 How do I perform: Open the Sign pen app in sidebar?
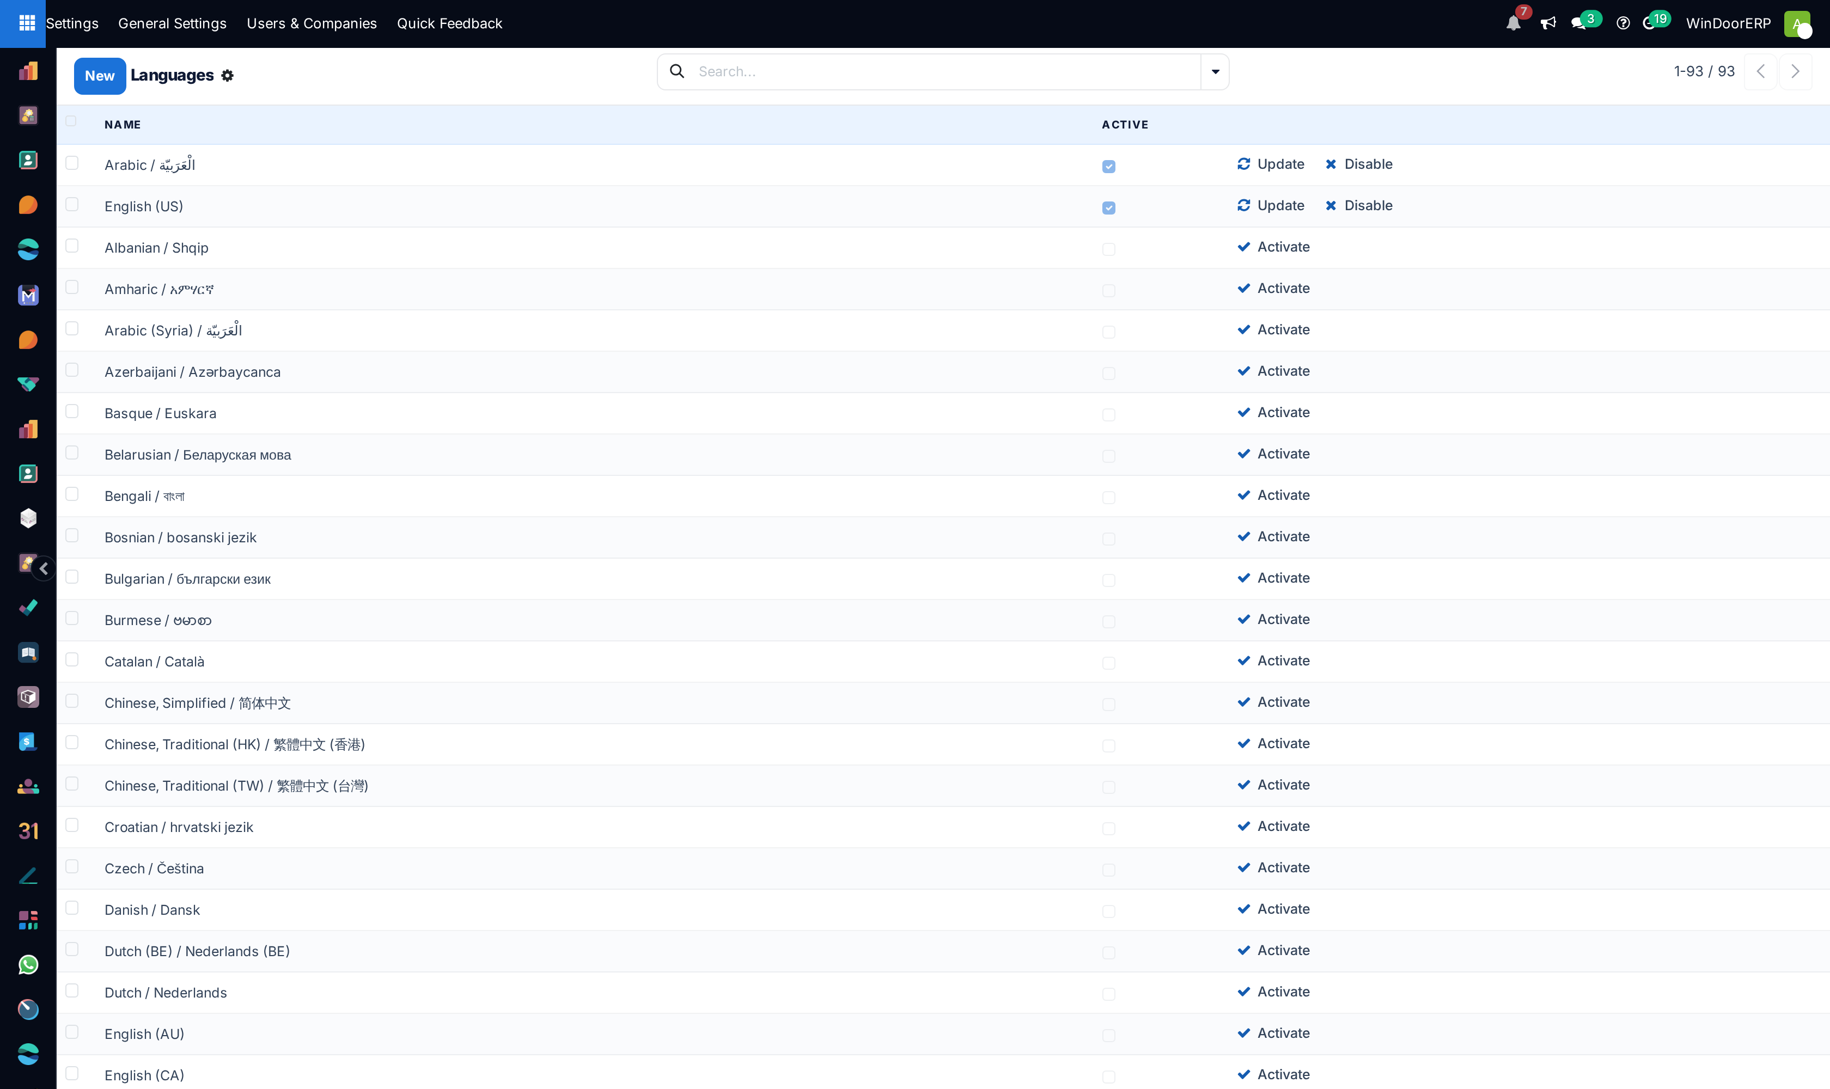28,876
